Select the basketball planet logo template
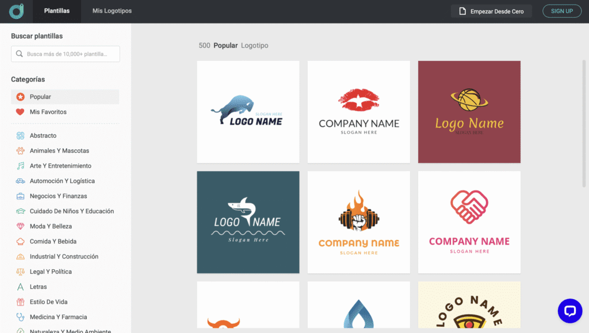The height and width of the screenshot is (333, 589). [469, 112]
